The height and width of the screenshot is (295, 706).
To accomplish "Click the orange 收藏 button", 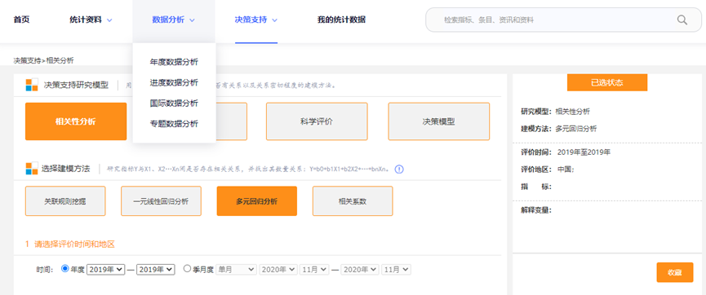I will pos(674,272).
